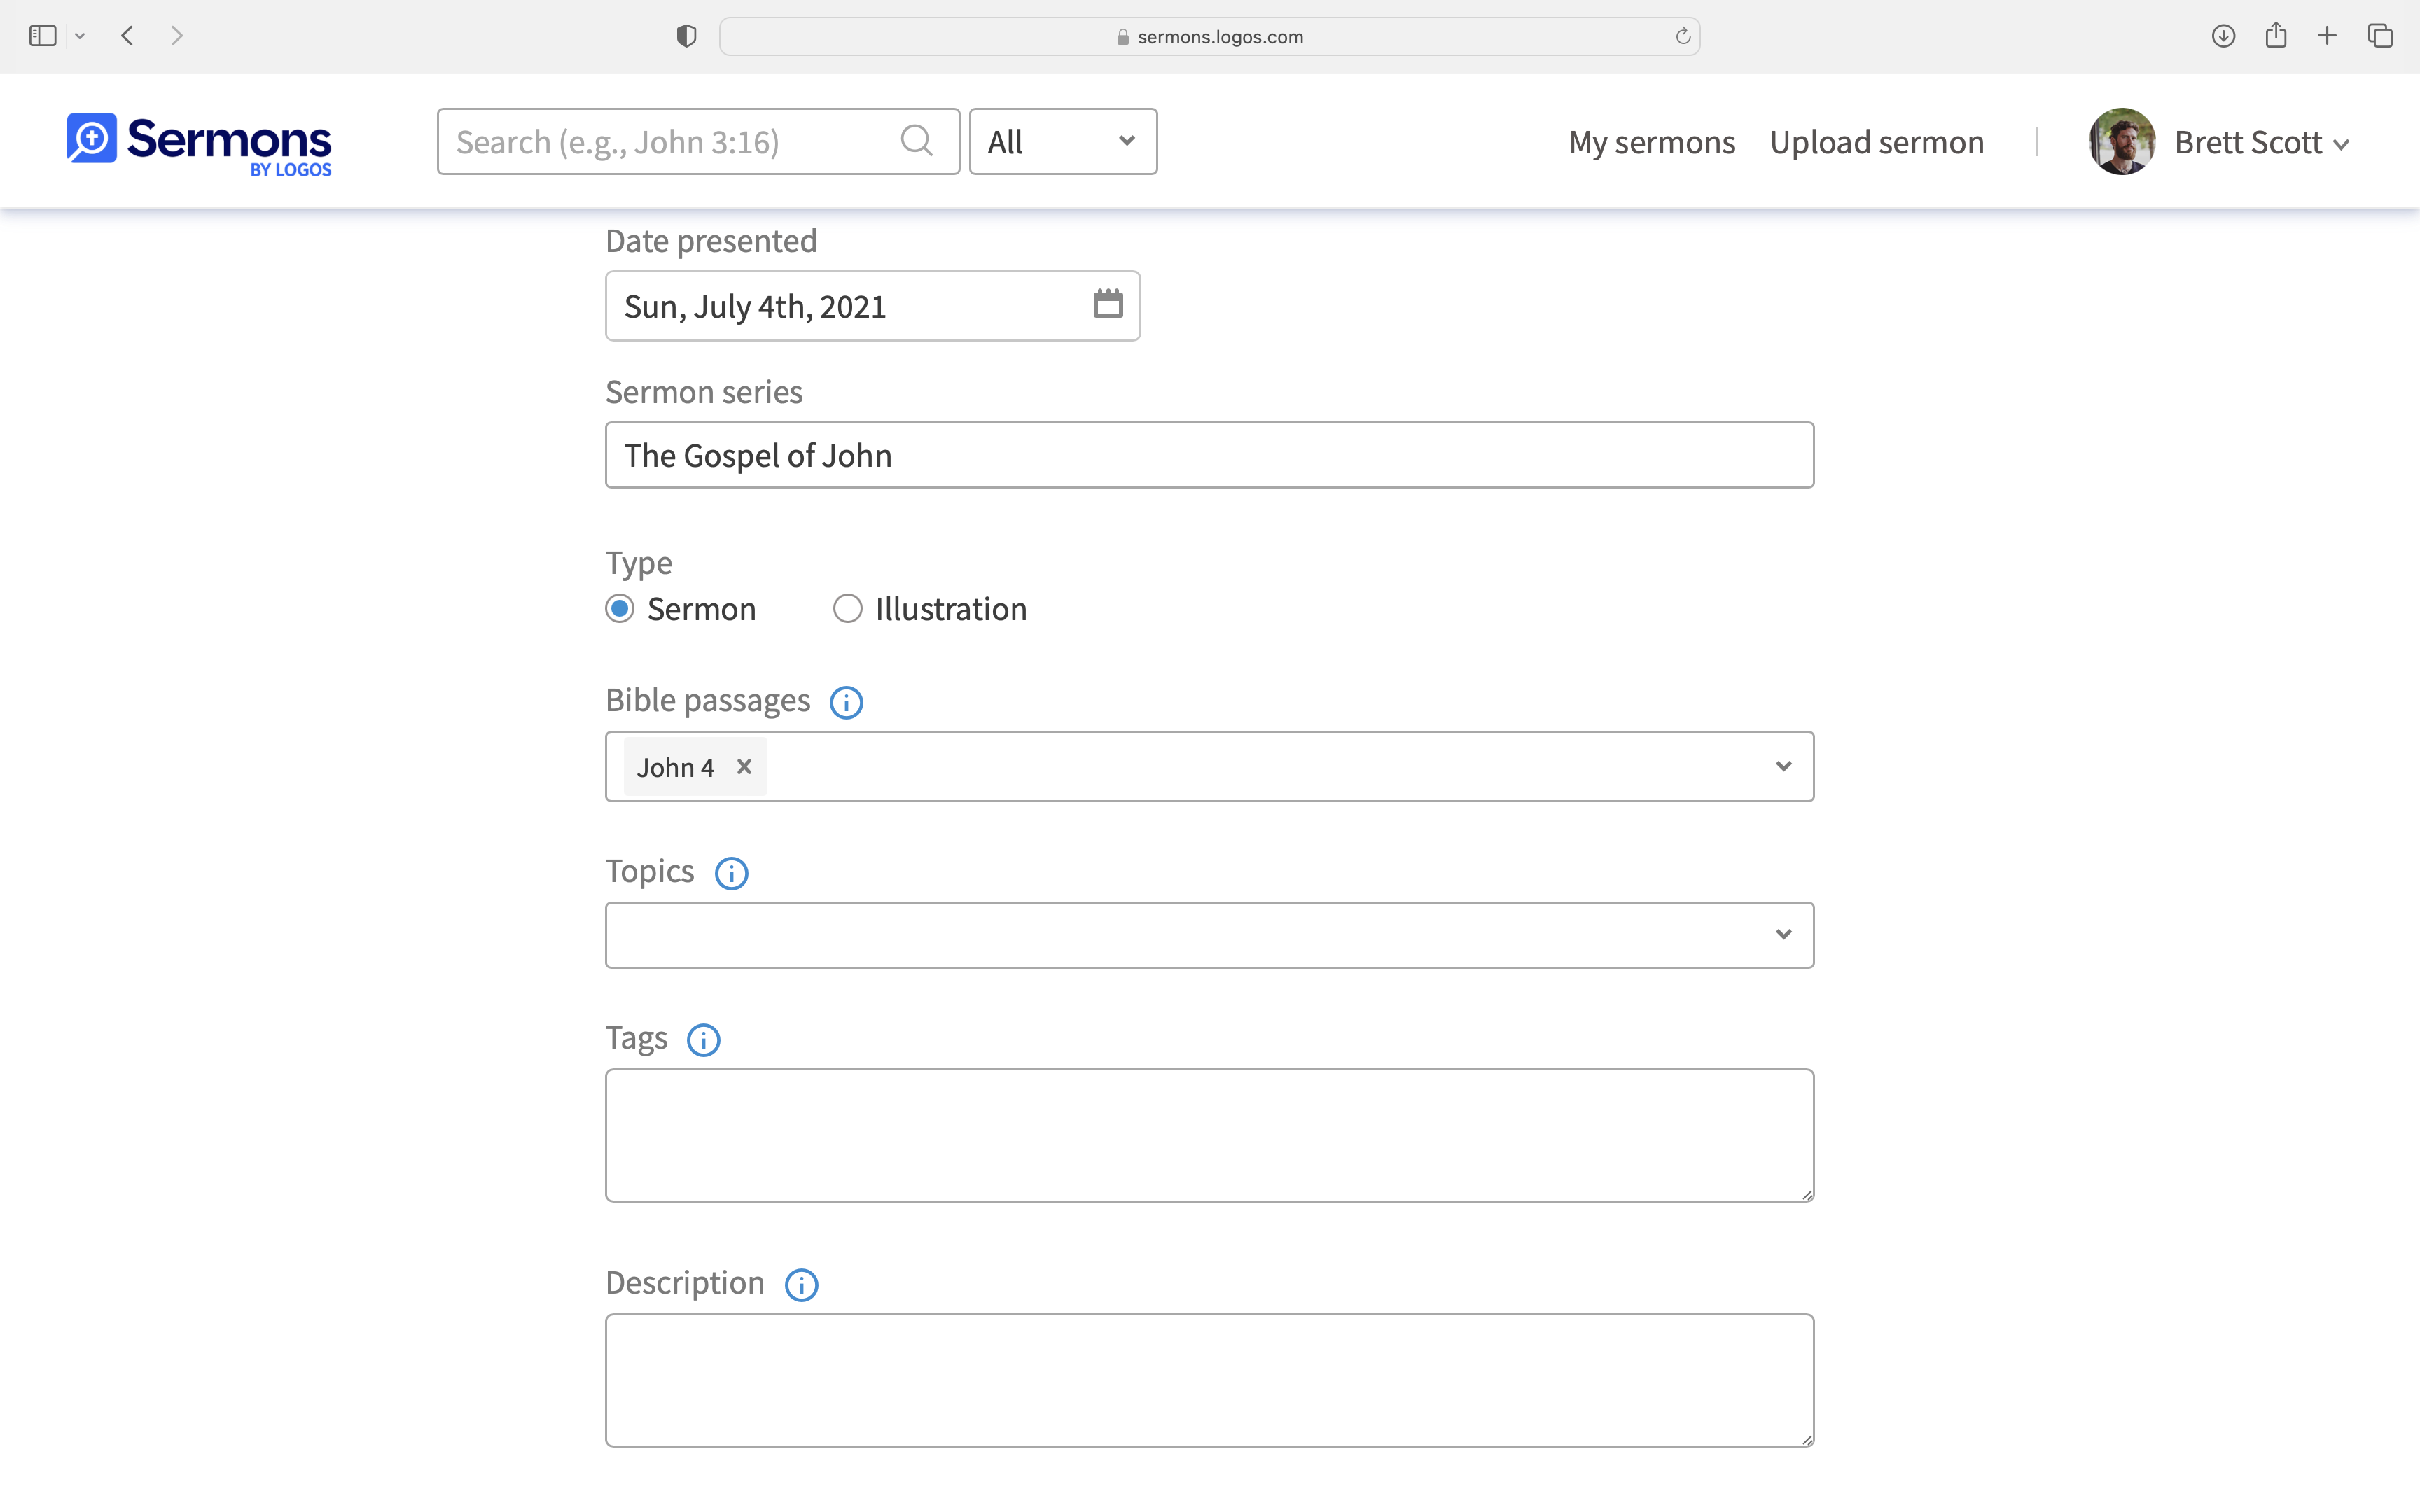Reload the page
This screenshot has width=2420, height=1512.
(1683, 36)
